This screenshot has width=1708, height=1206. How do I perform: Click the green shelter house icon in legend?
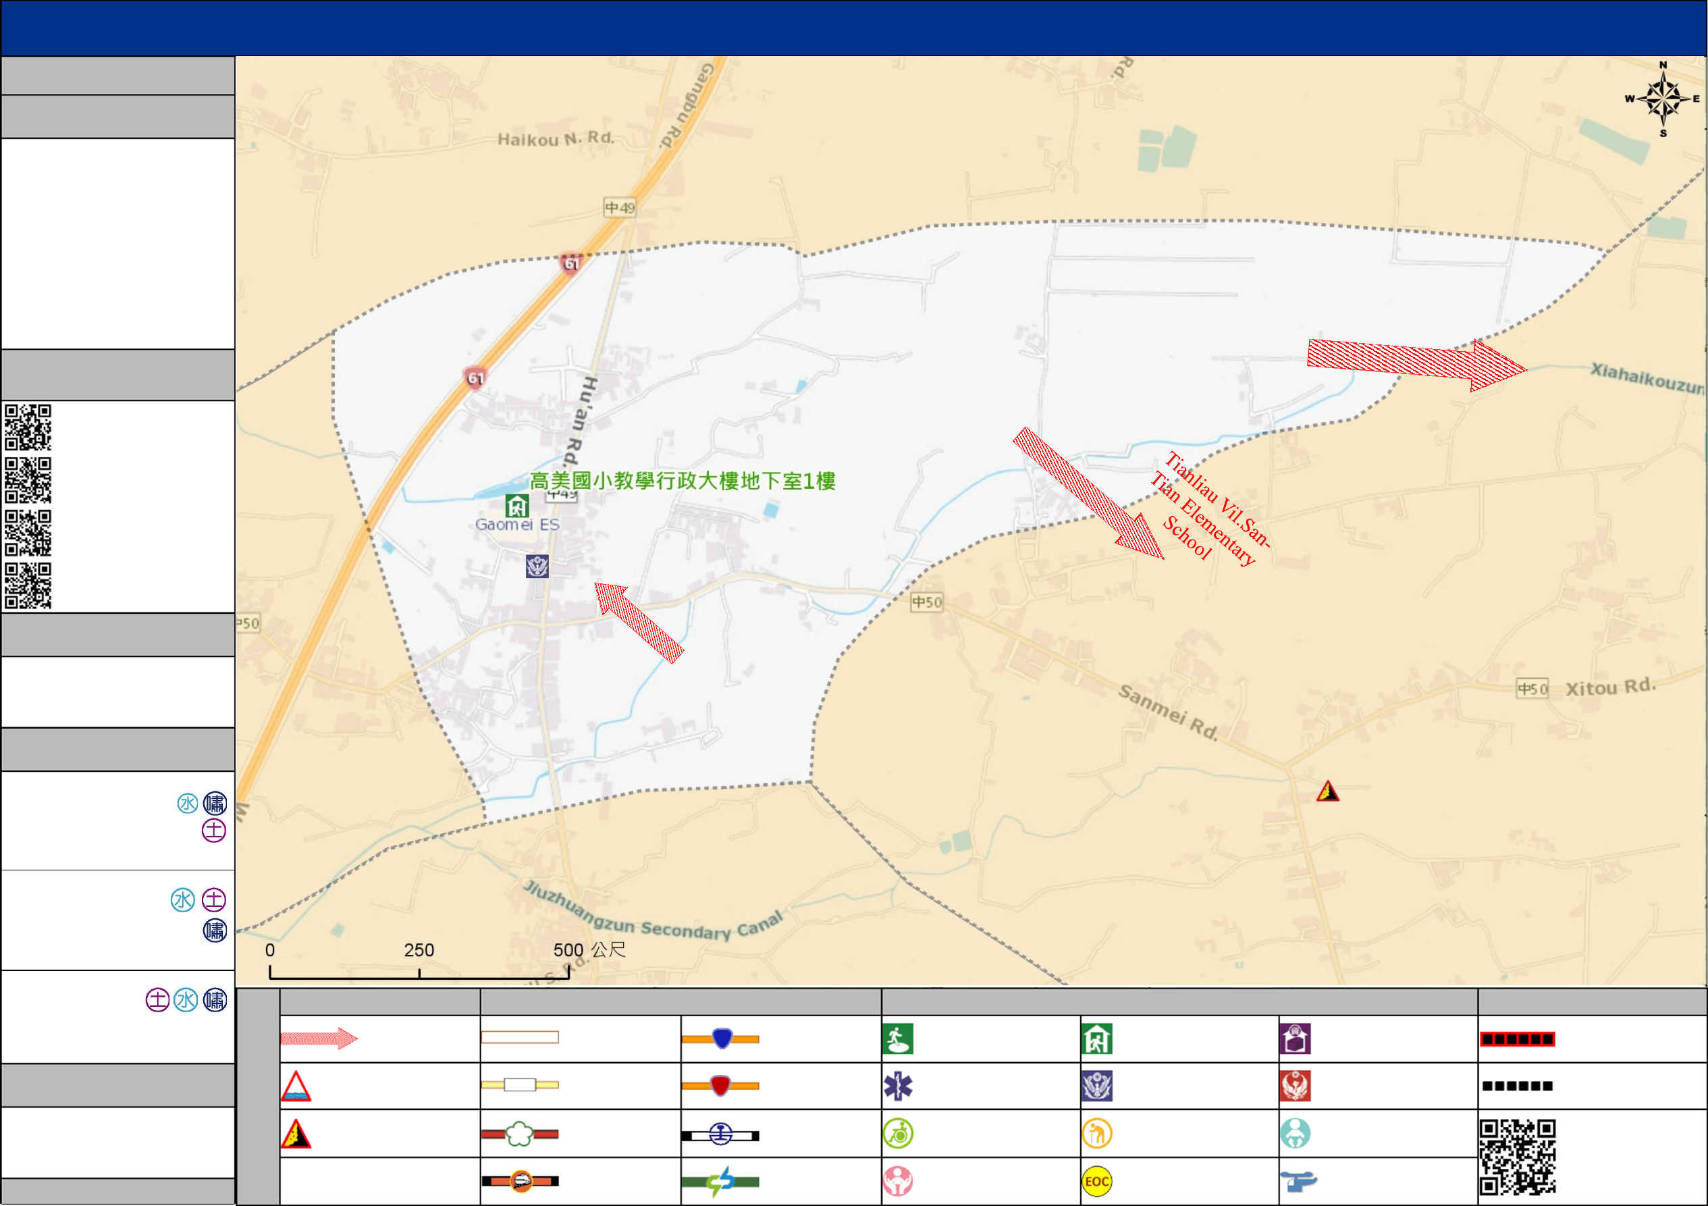(x=1097, y=1039)
